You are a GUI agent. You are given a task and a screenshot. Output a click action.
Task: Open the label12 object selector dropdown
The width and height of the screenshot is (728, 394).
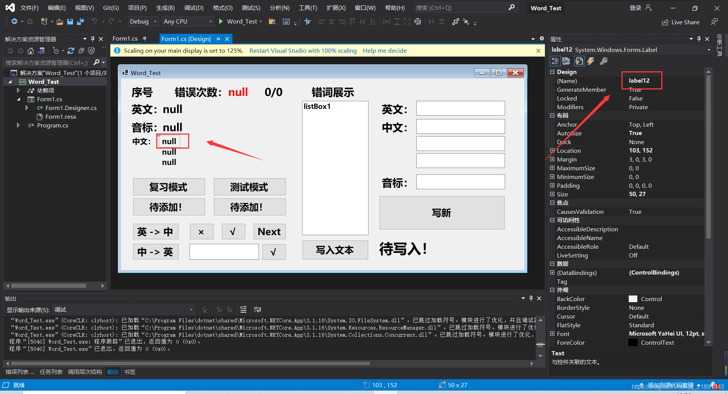(x=709, y=50)
